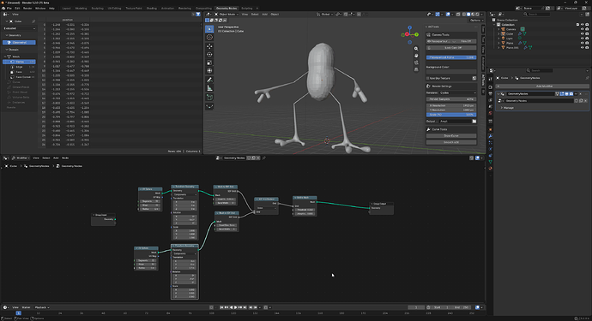This screenshot has width=592, height=321.
Task: Select the 3D Cursor tool
Action: [209, 38]
